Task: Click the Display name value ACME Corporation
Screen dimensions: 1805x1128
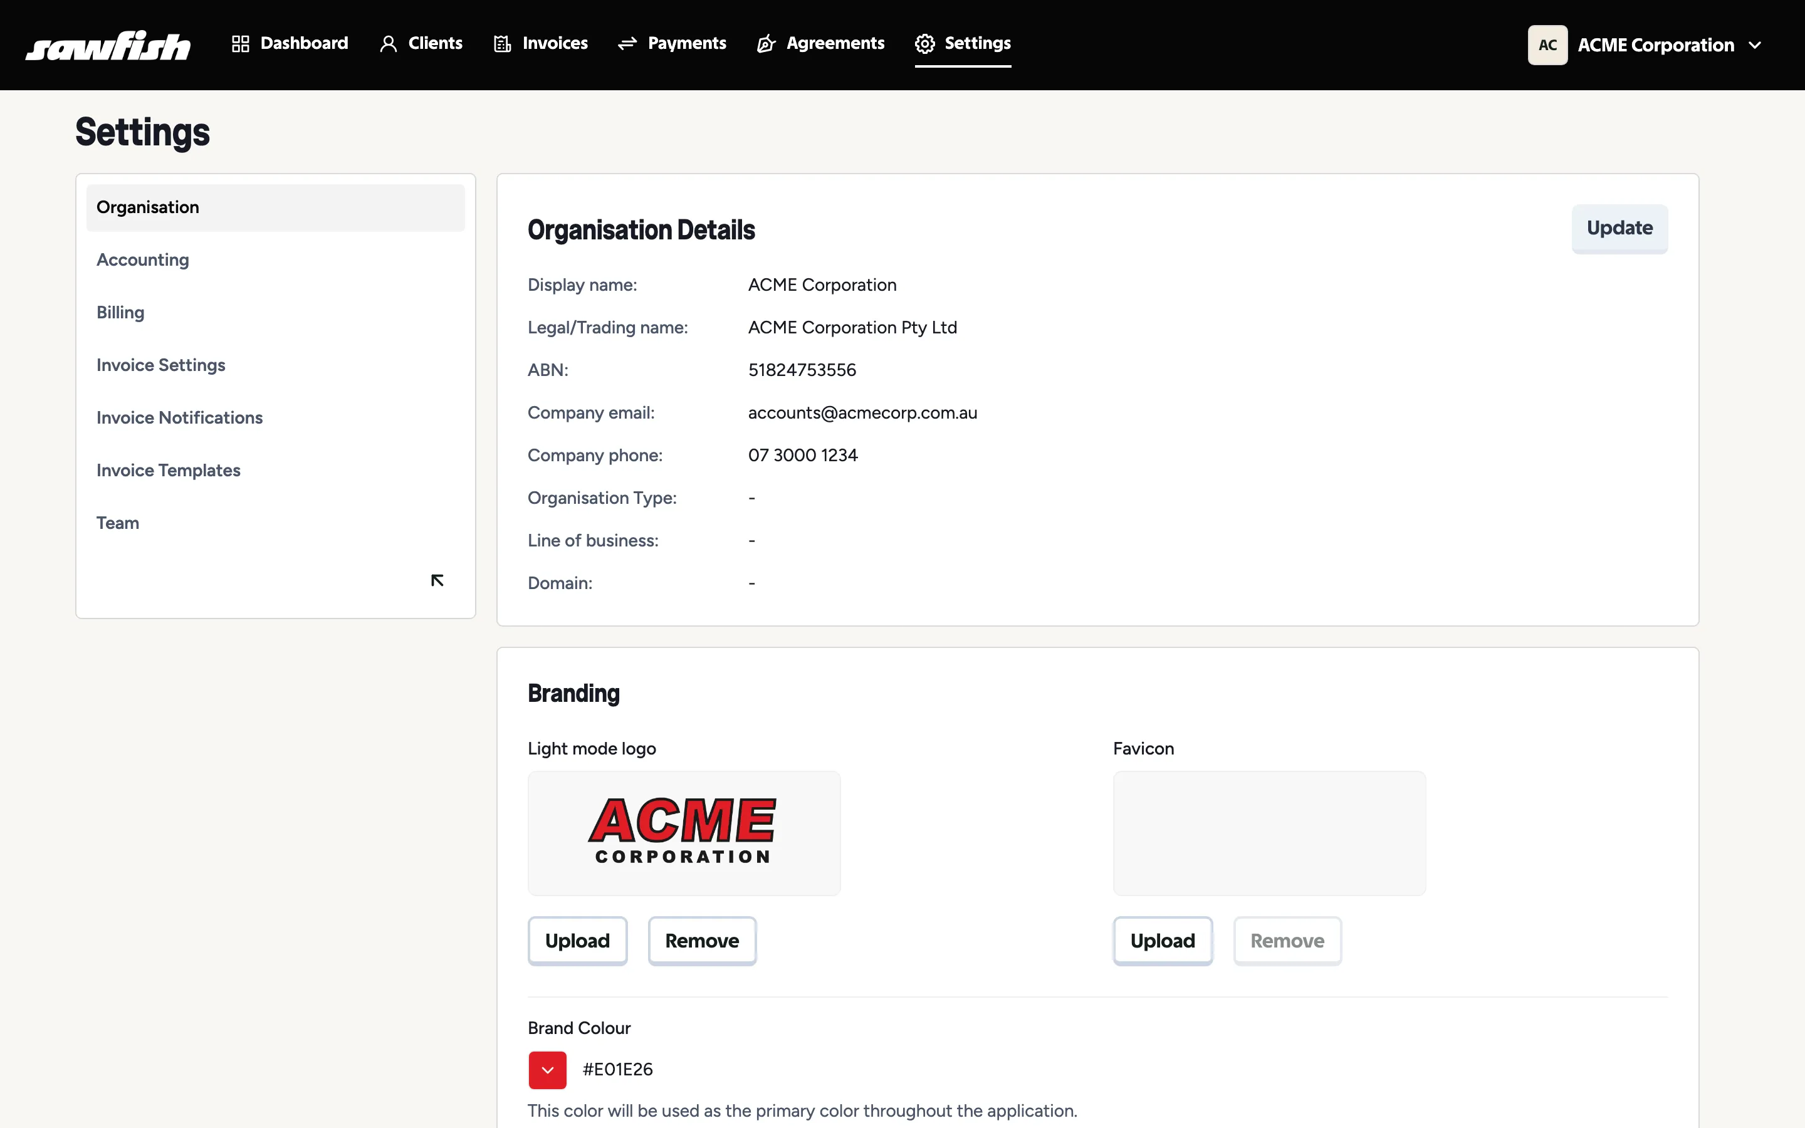Action: click(x=822, y=285)
